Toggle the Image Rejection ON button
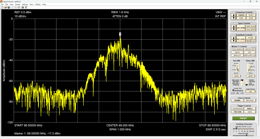 (251, 92)
